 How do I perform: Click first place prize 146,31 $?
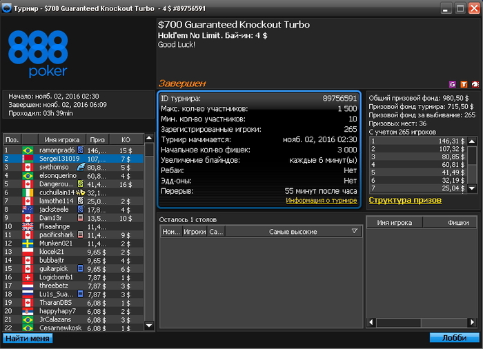click(x=451, y=141)
